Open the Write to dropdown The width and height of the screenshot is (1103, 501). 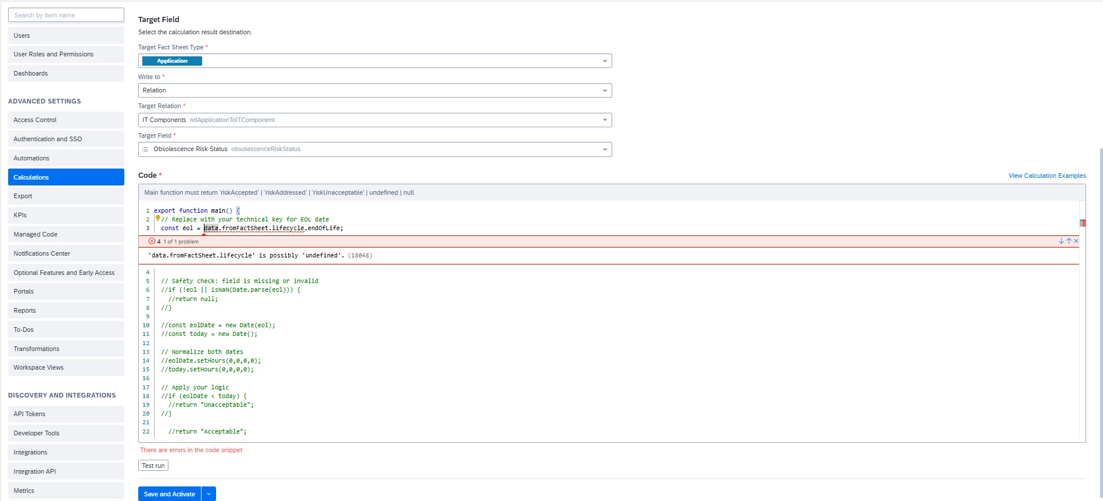click(x=375, y=91)
